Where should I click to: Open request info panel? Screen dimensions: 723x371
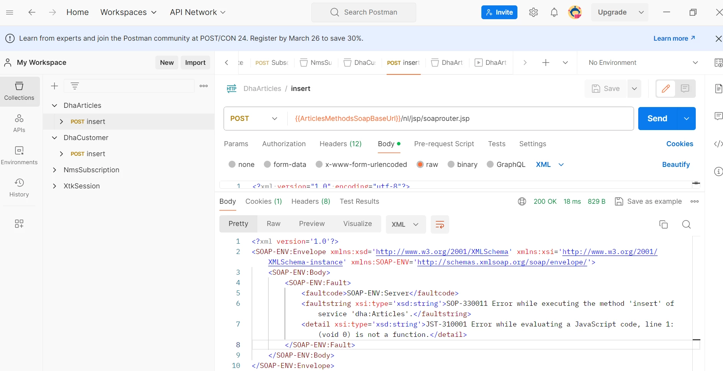point(718,171)
